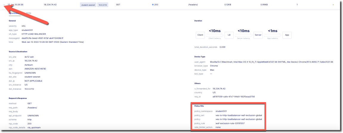Click the student-awsnet tag in the row
The width and height of the screenshot is (343, 133).
click(88, 5)
